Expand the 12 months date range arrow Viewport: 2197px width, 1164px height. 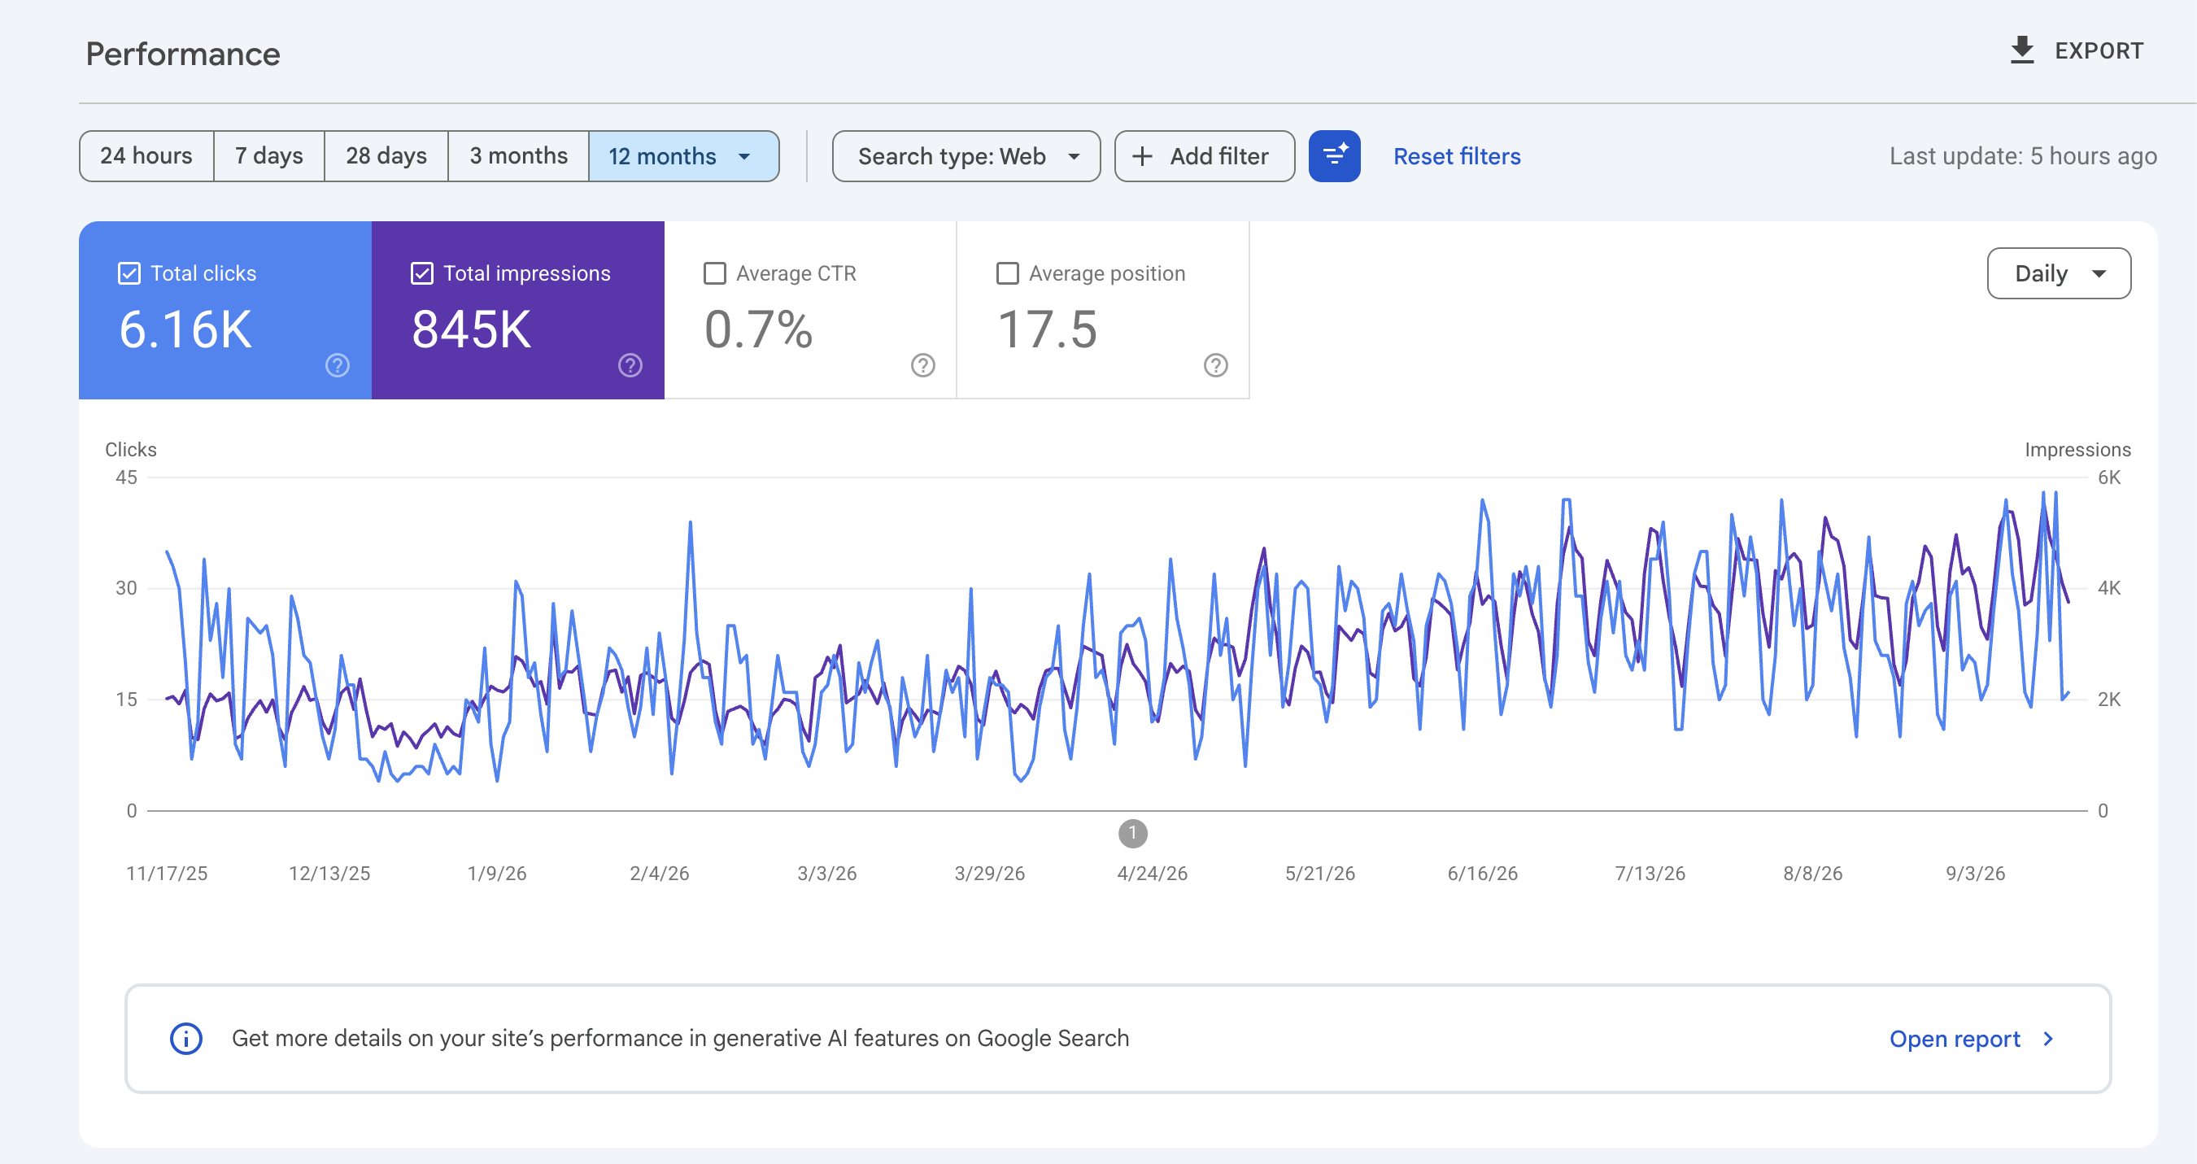pyautogui.click(x=743, y=157)
